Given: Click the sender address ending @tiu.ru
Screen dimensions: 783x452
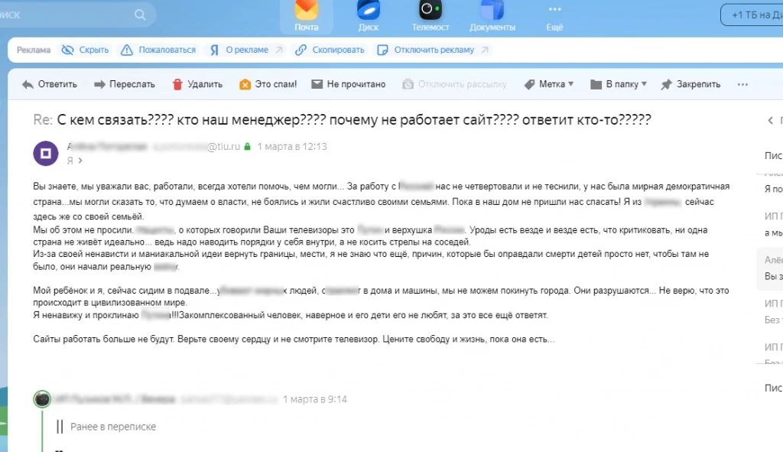Looking at the screenshot, I should [x=197, y=147].
